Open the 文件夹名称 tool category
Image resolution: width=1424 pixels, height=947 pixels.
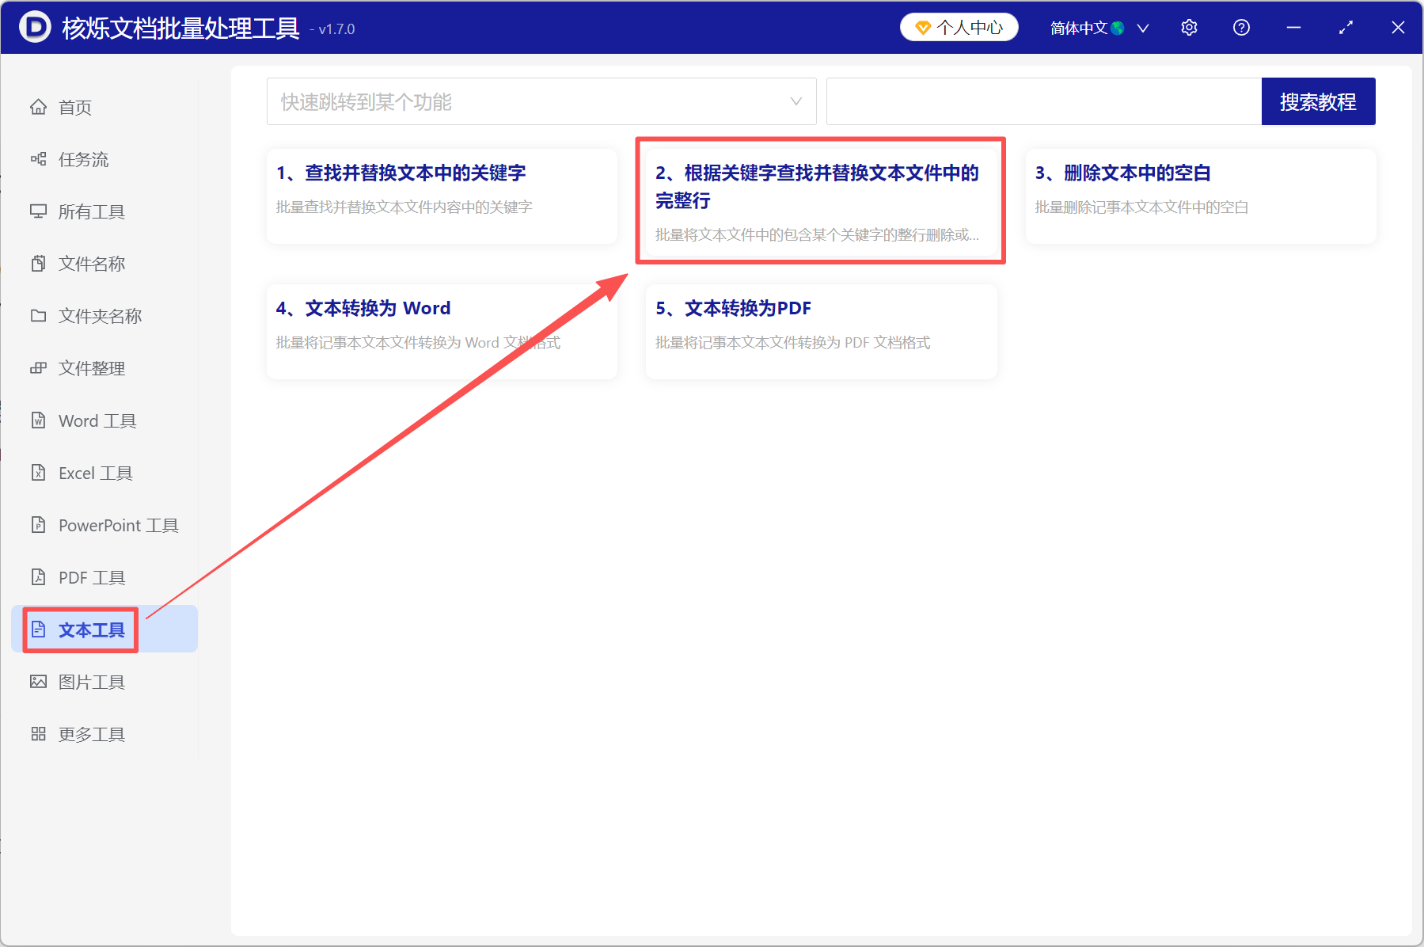(97, 316)
